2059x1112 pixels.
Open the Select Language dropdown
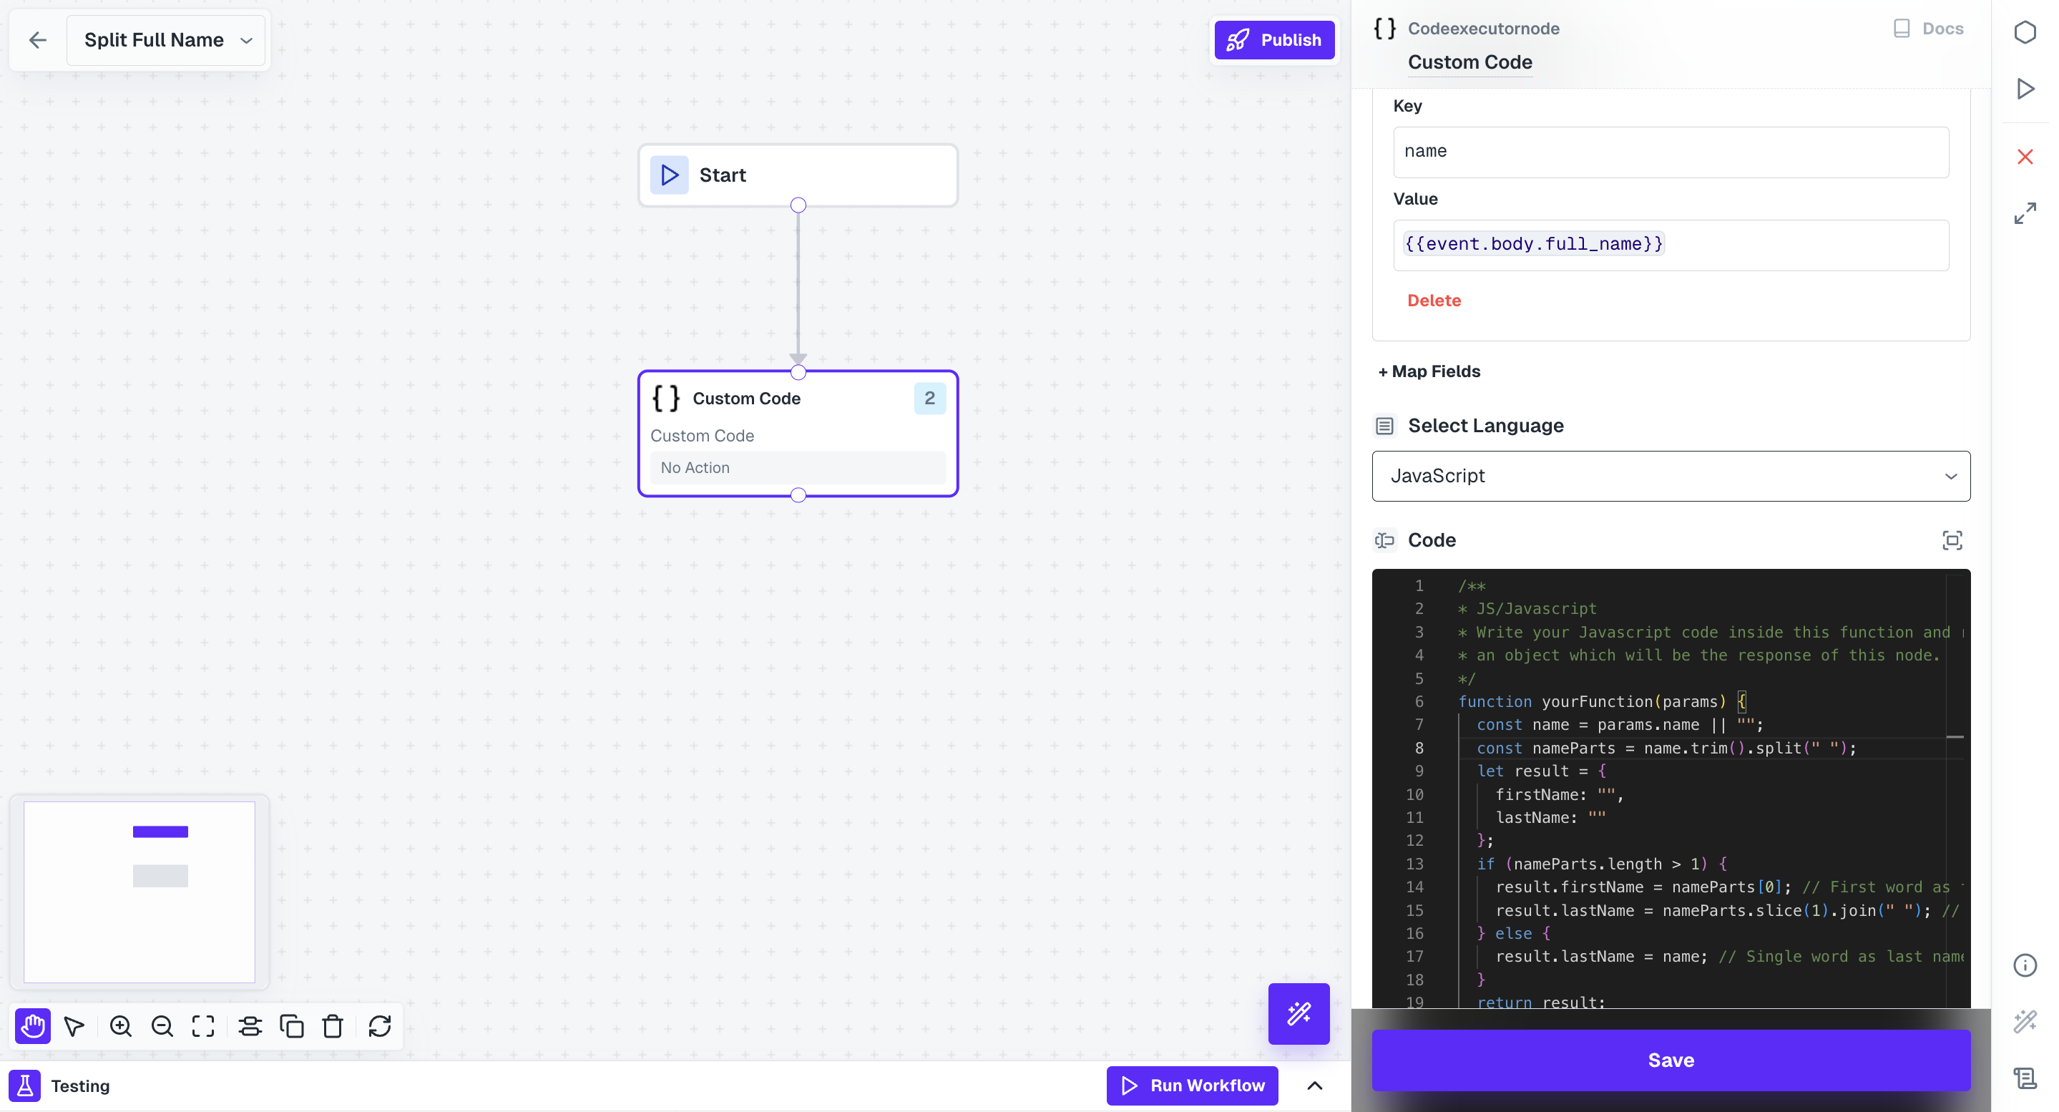coord(1670,476)
